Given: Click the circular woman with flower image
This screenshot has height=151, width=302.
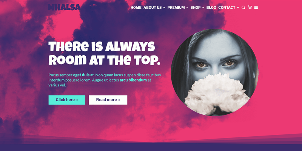Looking at the screenshot, I should (214, 72).
